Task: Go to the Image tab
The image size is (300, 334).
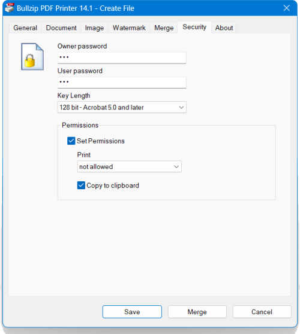Action: tap(94, 28)
